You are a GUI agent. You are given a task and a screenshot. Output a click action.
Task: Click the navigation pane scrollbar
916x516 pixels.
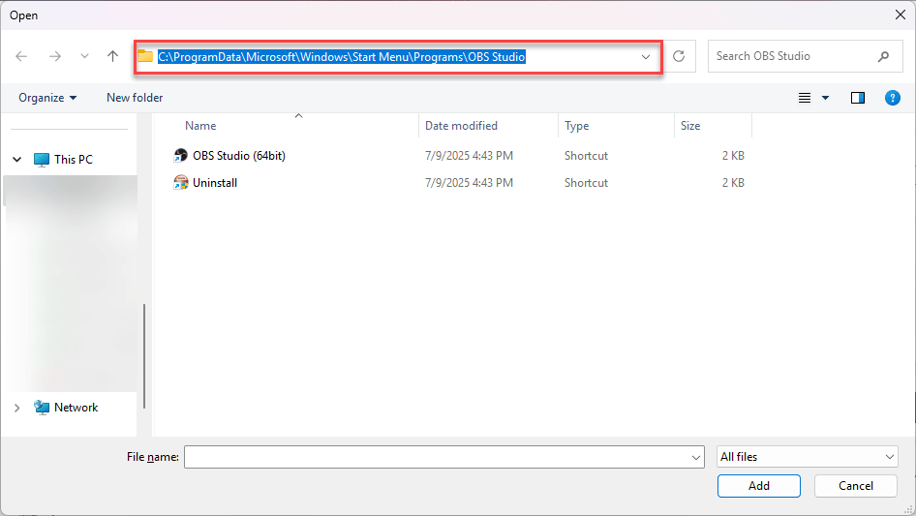click(143, 356)
